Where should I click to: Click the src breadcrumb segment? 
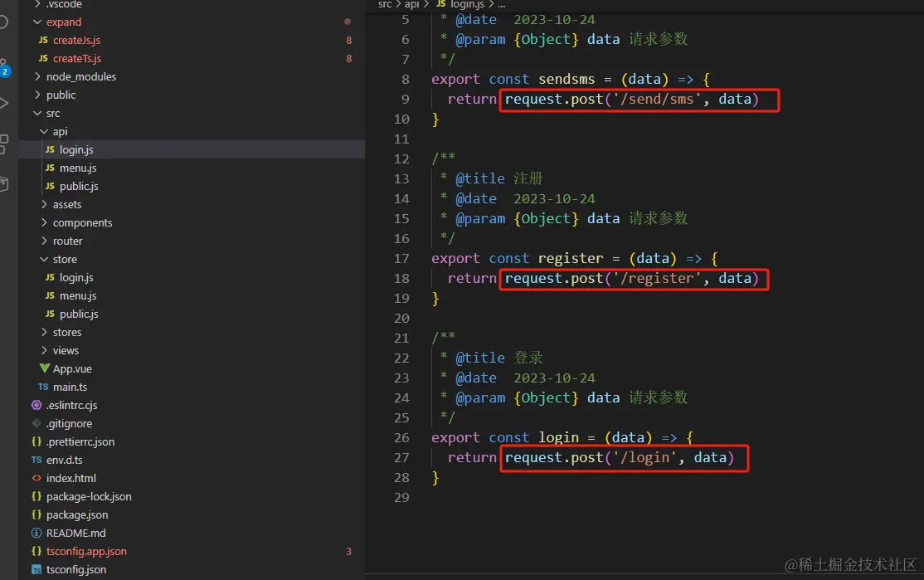[x=385, y=4]
